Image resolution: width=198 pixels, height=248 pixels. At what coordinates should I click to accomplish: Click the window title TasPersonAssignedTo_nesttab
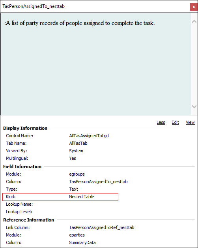pos(34,6)
